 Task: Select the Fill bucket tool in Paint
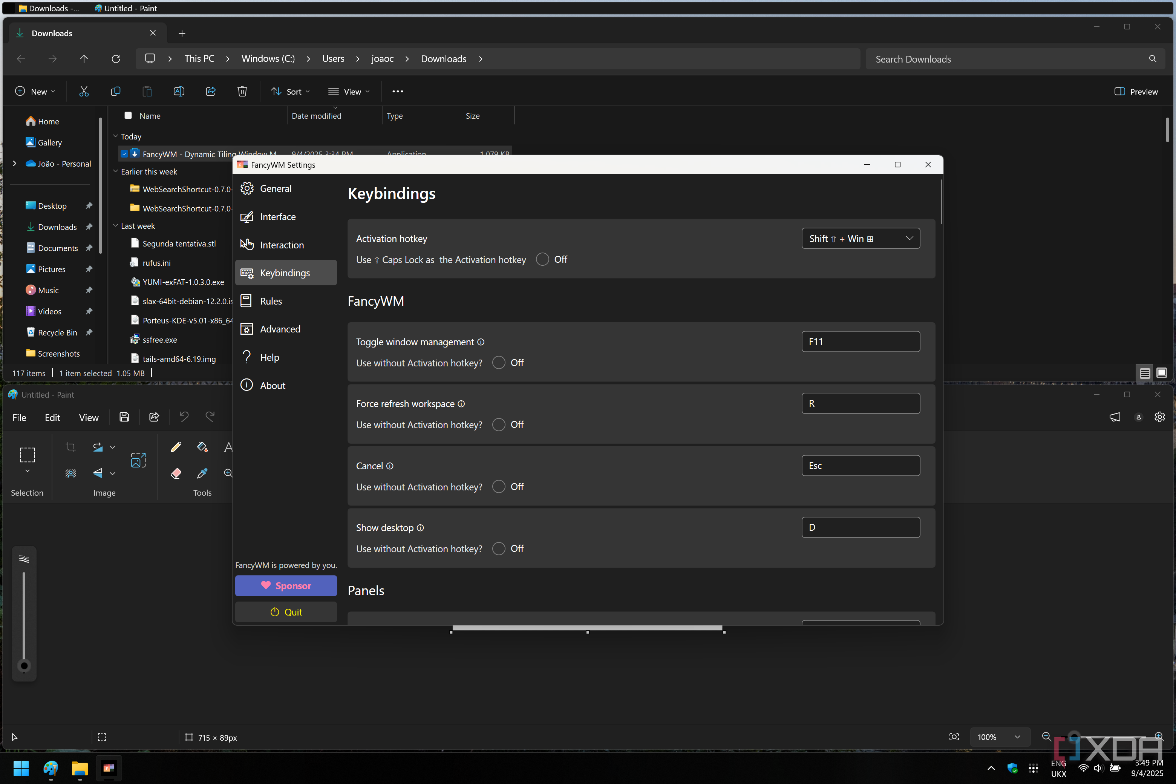[202, 447]
